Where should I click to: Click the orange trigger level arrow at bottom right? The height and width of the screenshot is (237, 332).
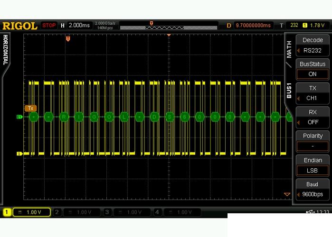pos(286,194)
